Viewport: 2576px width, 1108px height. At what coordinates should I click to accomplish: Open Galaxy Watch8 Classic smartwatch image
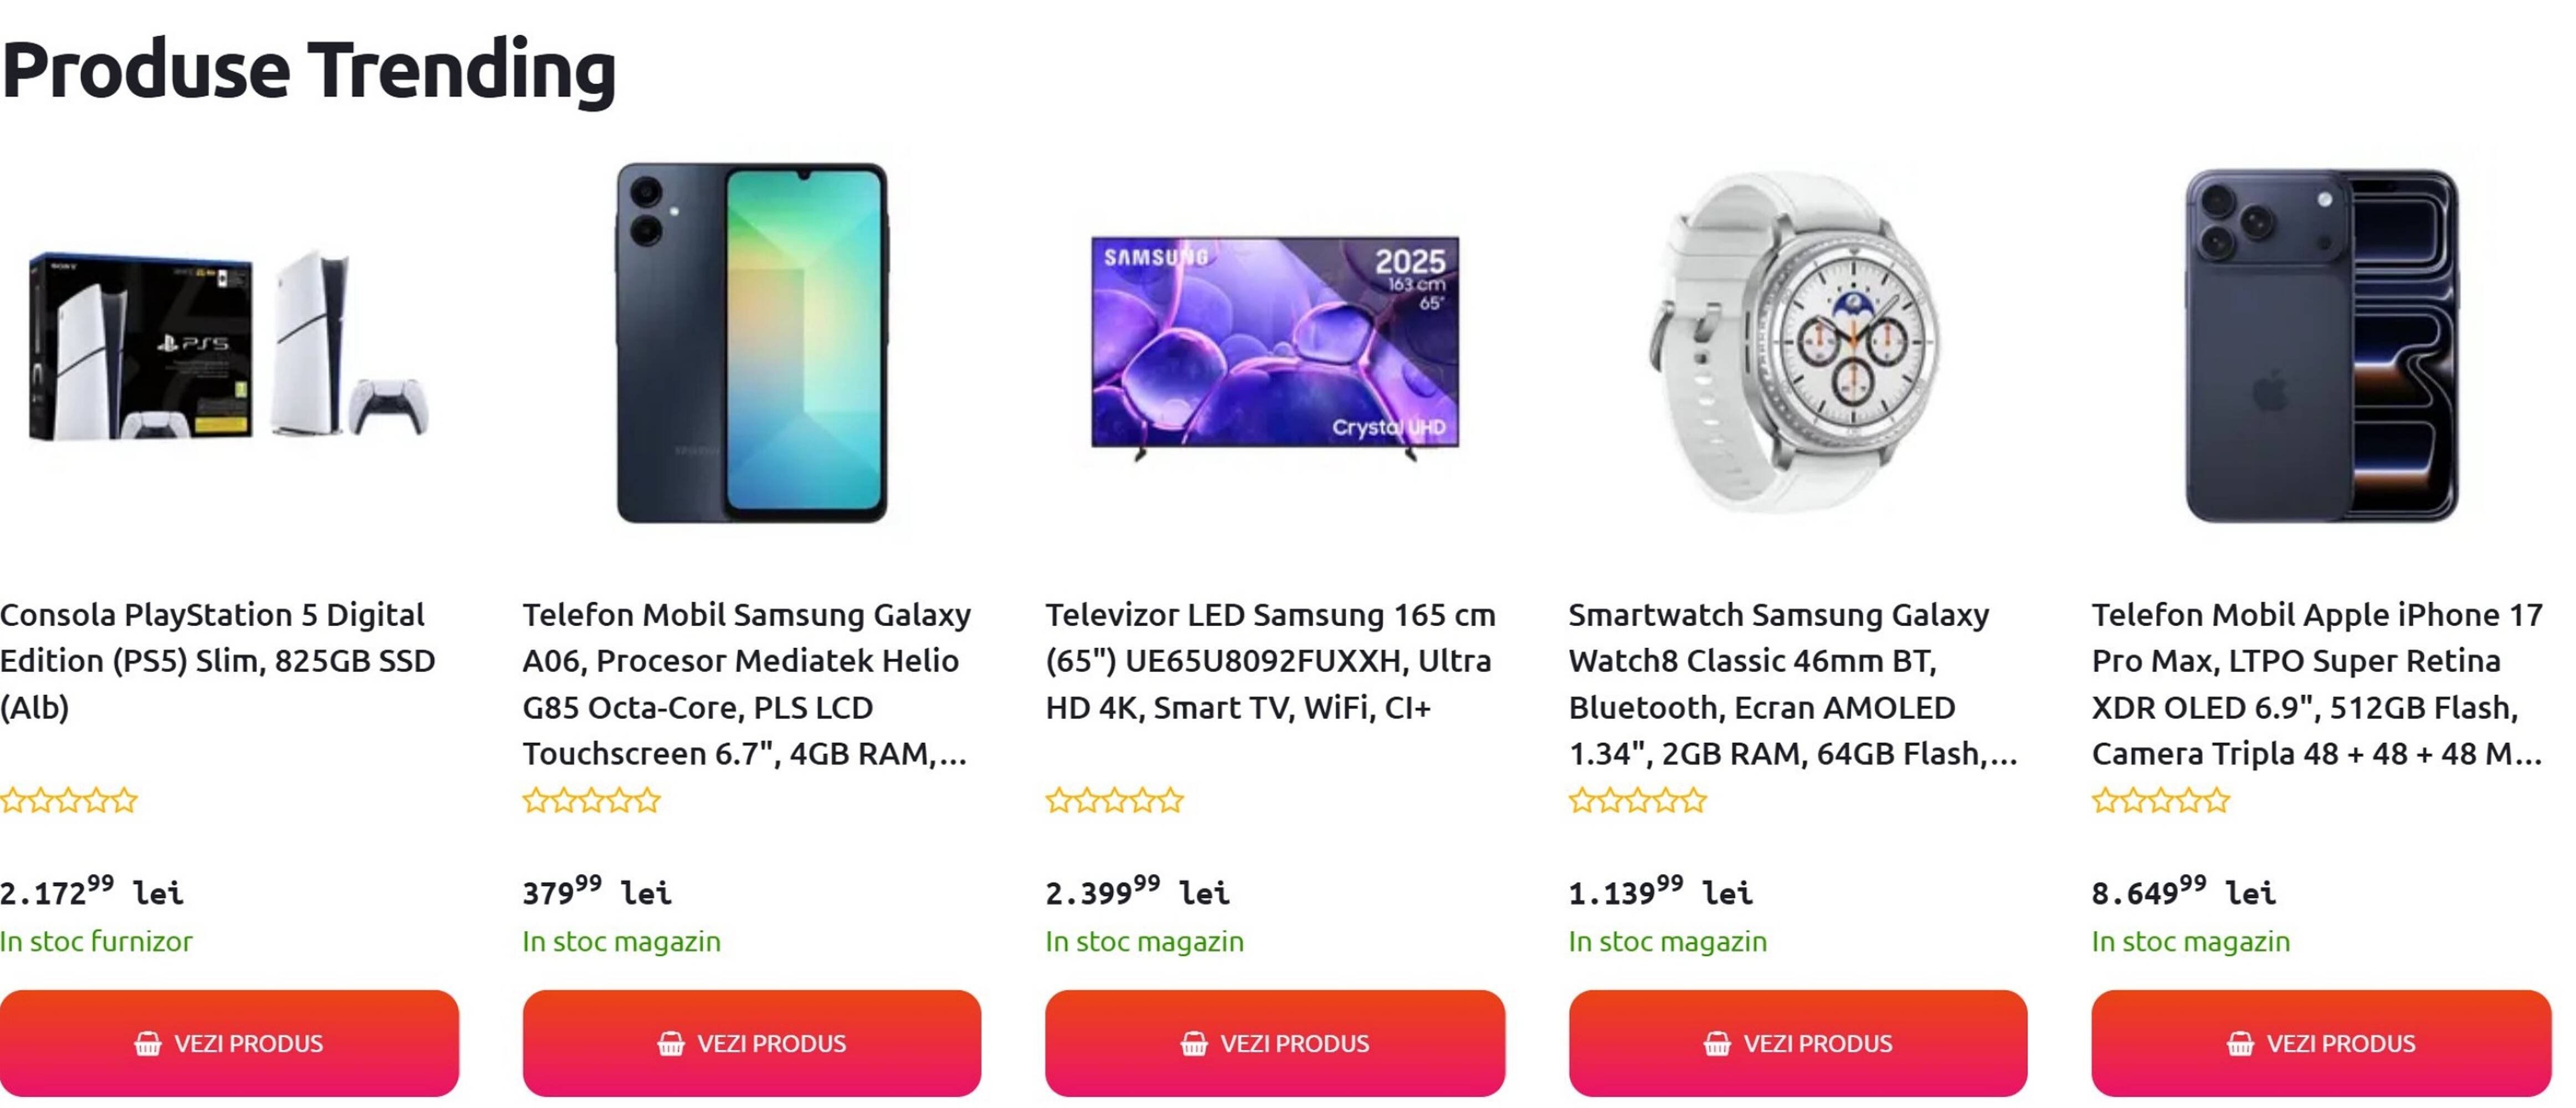pyautogui.click(x=1797, y=343)
